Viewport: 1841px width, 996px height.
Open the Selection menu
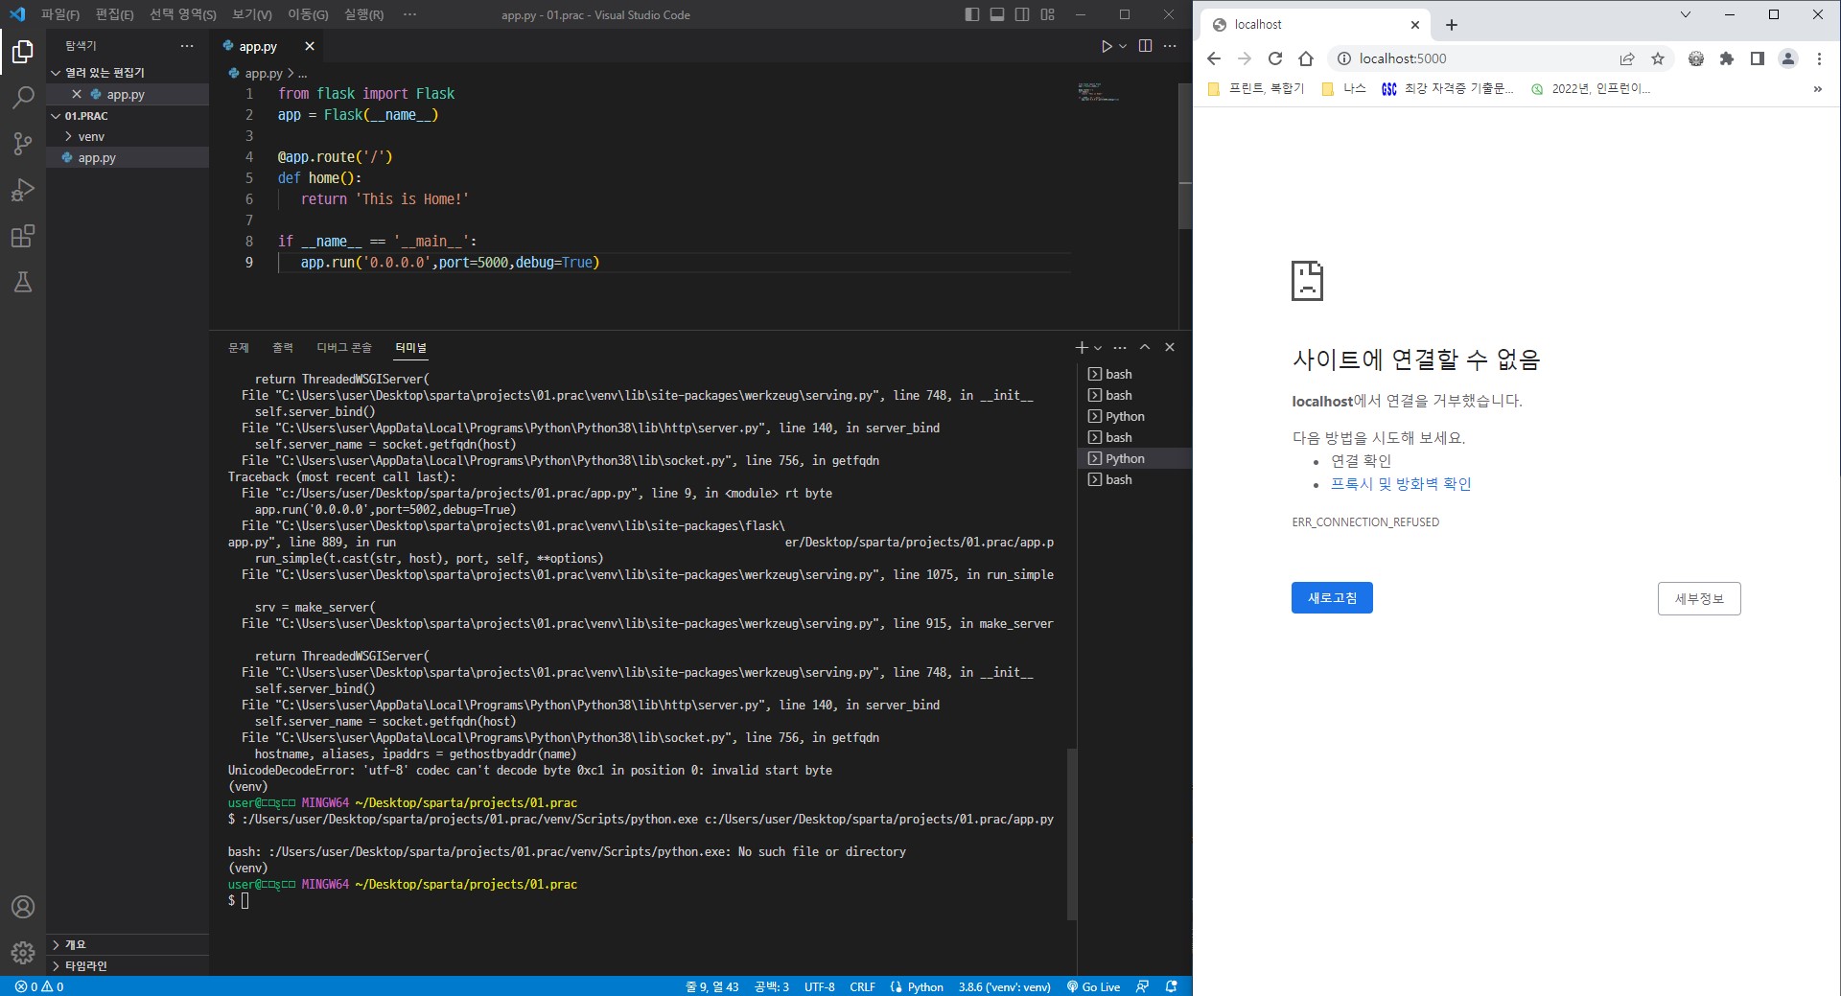point(183,14)
